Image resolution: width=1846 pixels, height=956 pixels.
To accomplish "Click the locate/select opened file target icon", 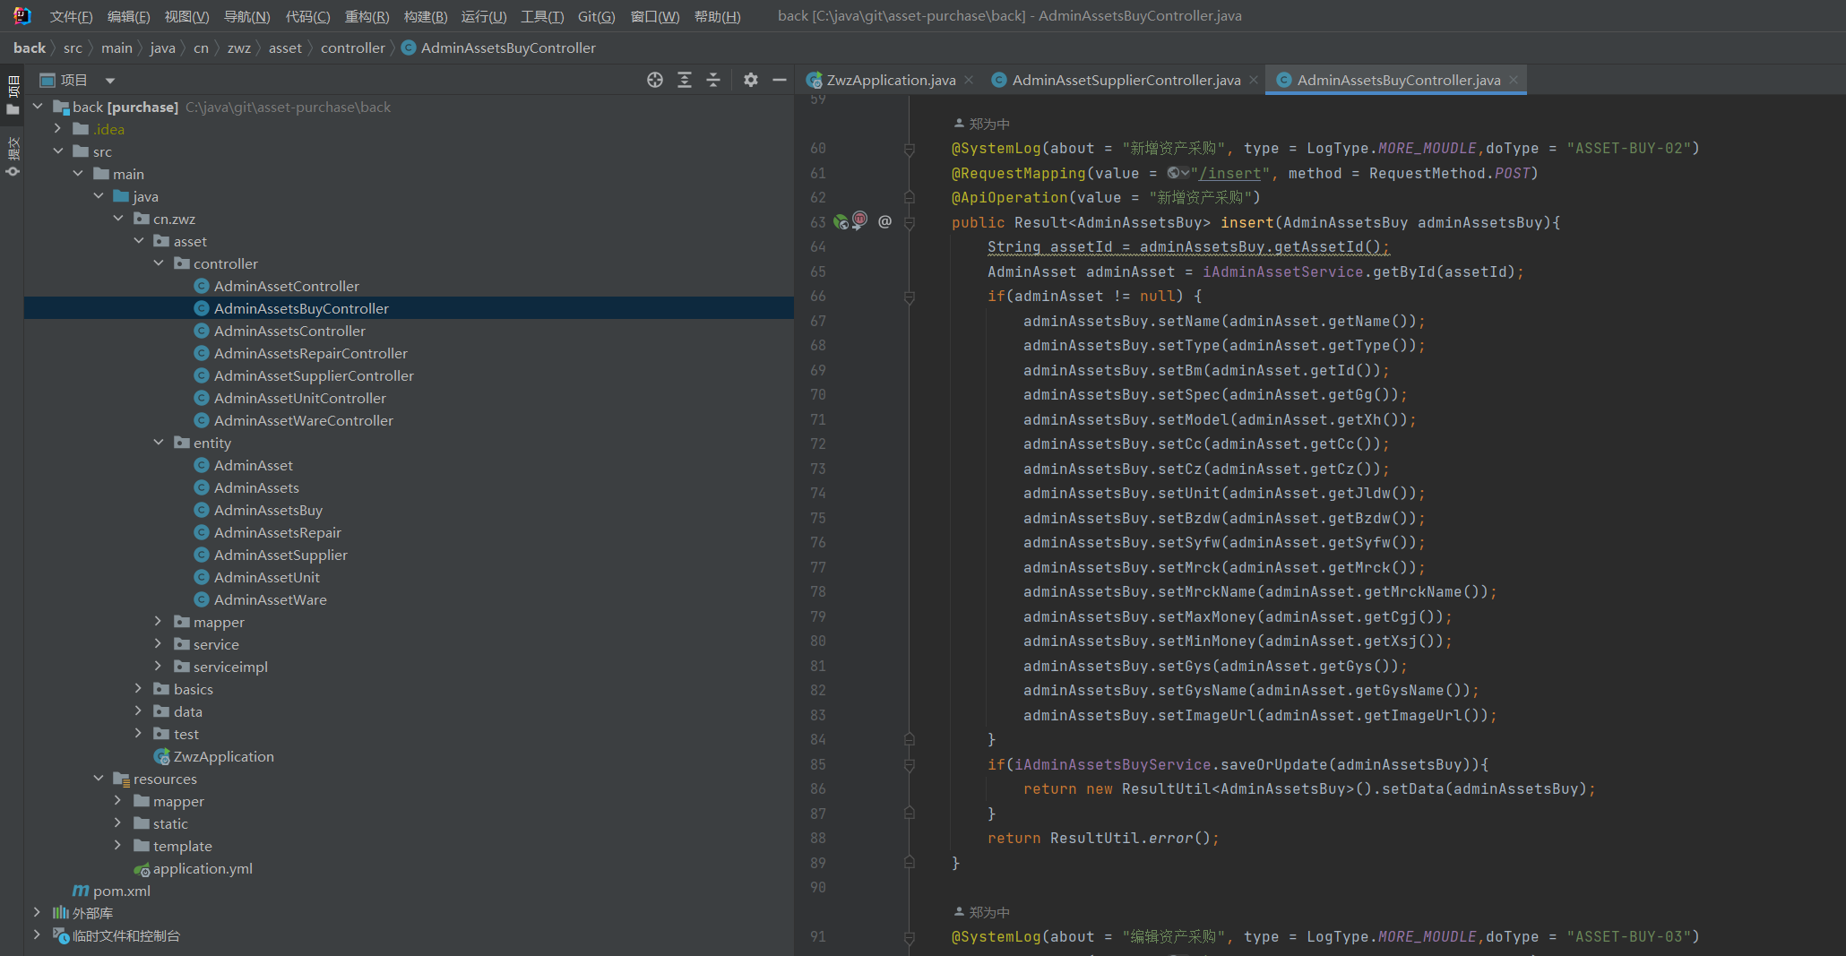I will point(655,81).
